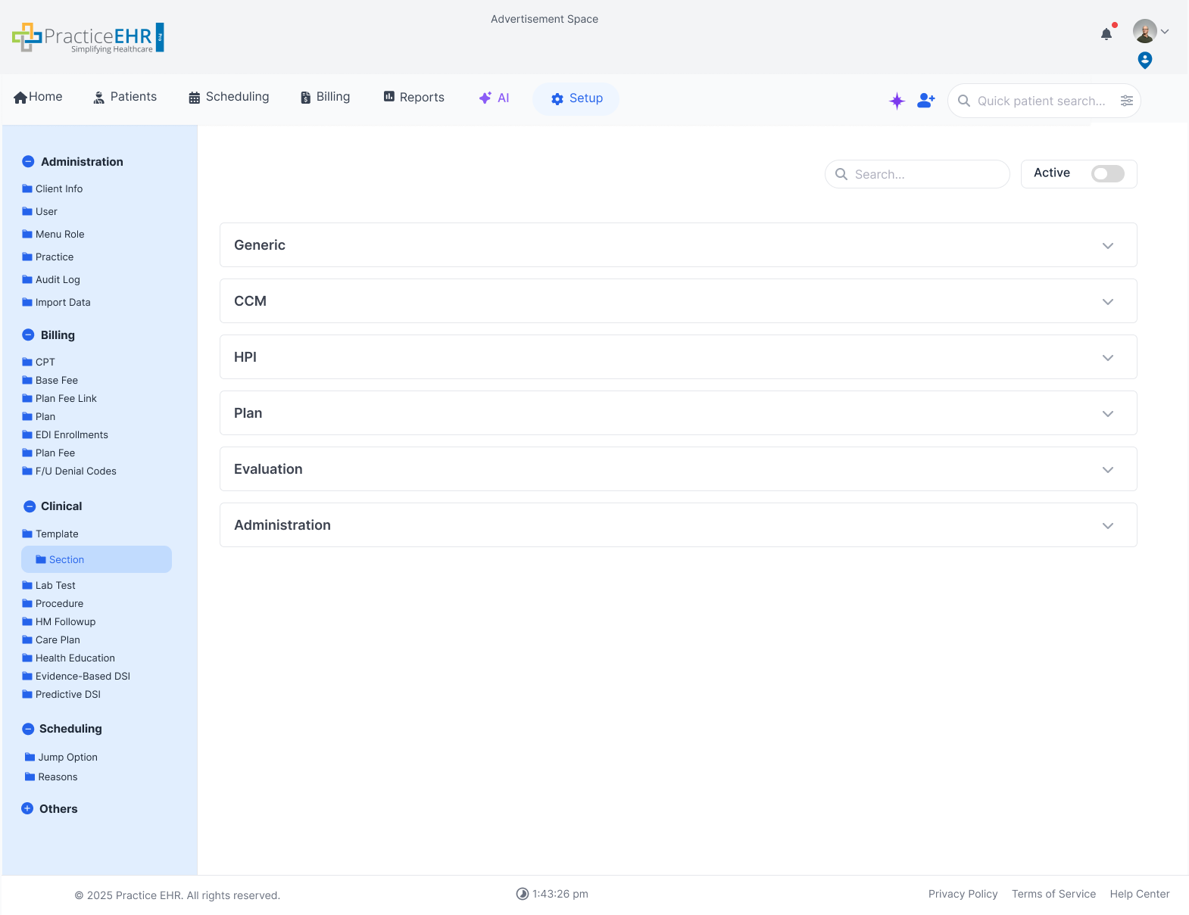Click the add new patient icon
Viewport: 1189px width, 915px height.
click(925, 101)
